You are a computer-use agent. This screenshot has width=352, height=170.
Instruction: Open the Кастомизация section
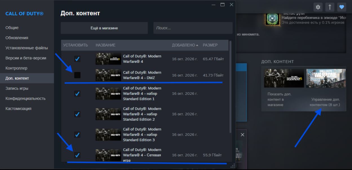(27, 108)
